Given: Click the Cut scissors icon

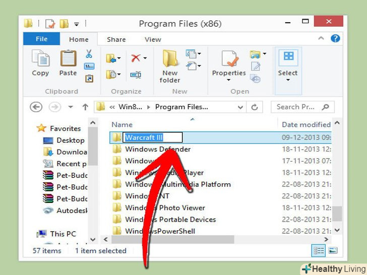Looking at the screenshot, I should pyautogui.click(x=89, y=54).
